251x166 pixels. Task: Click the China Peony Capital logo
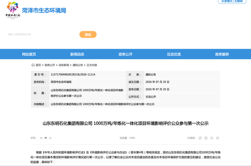13,10
